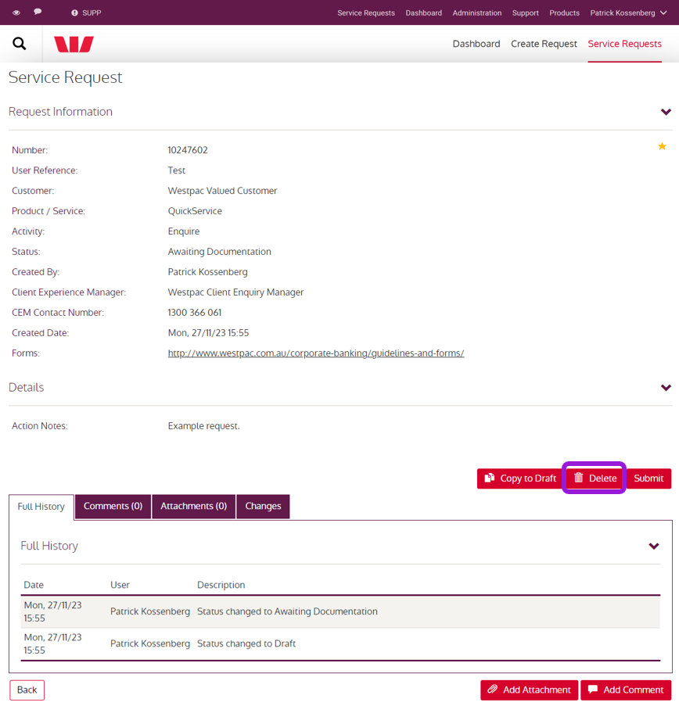679x706 pixels.
Task: Switch to the Full History tab
Action: pyautogui.click(x=41, y=507)
